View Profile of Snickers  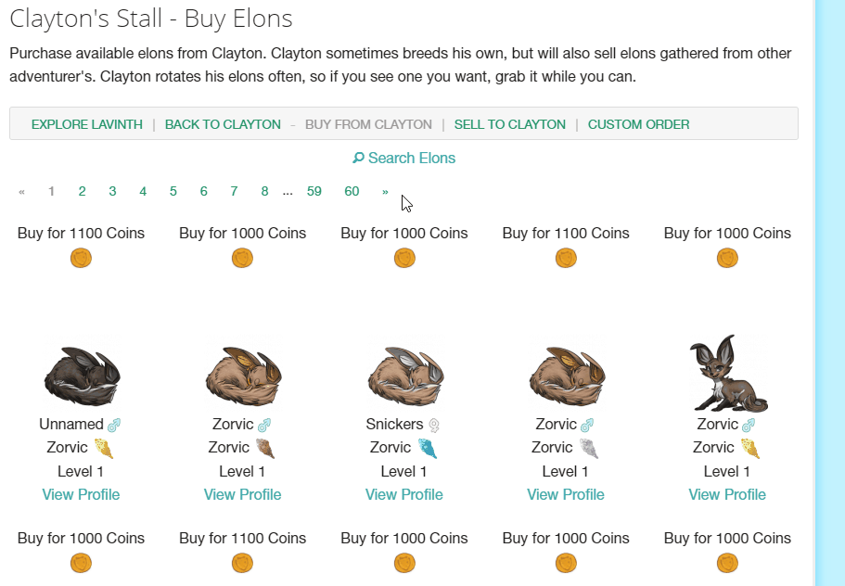pyautogui.click(x=403, y=494)
